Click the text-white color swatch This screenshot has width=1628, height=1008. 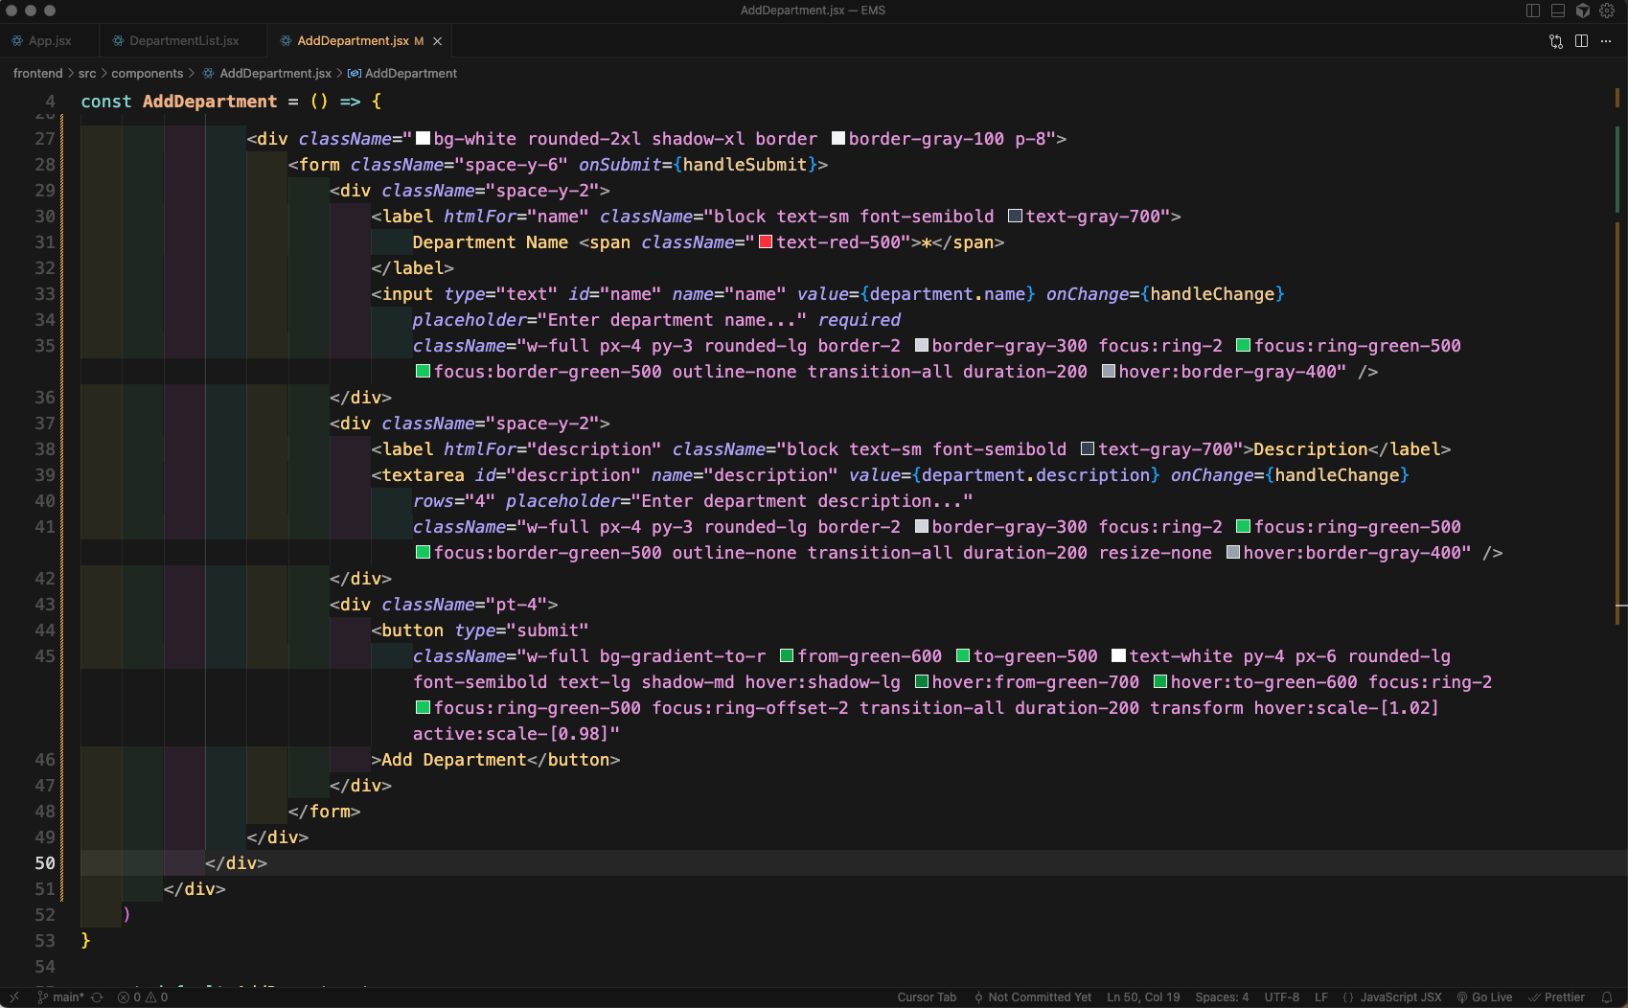pos(1118,656)
